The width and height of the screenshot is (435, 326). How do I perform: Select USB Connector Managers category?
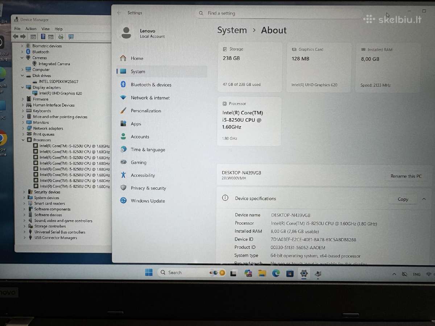click(56, 238)
